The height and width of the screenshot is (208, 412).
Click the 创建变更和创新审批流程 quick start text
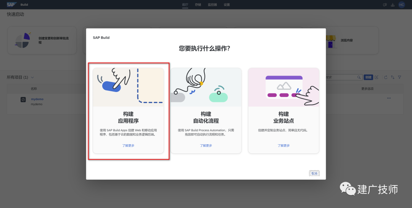coord(54,40)
